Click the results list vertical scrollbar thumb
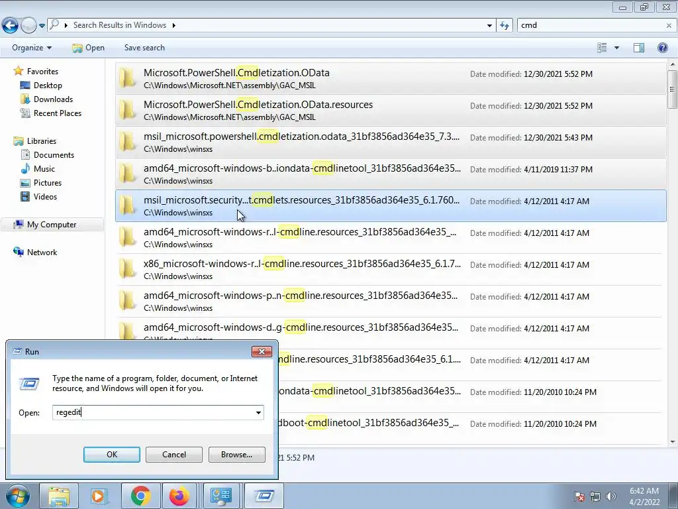678x509 pixels. click(x=672, y=89)
